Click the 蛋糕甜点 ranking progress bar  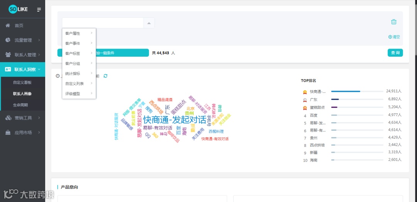[357, 107]
